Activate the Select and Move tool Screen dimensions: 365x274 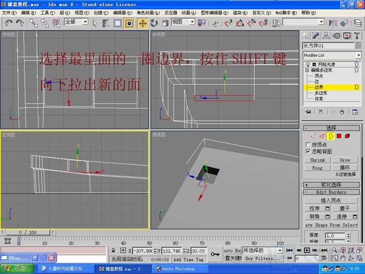(x=142, y=23)
